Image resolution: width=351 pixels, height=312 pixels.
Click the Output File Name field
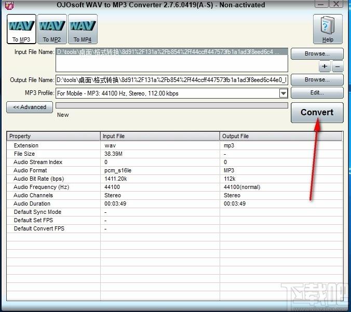pyautogui.click(x=172, y=80)
